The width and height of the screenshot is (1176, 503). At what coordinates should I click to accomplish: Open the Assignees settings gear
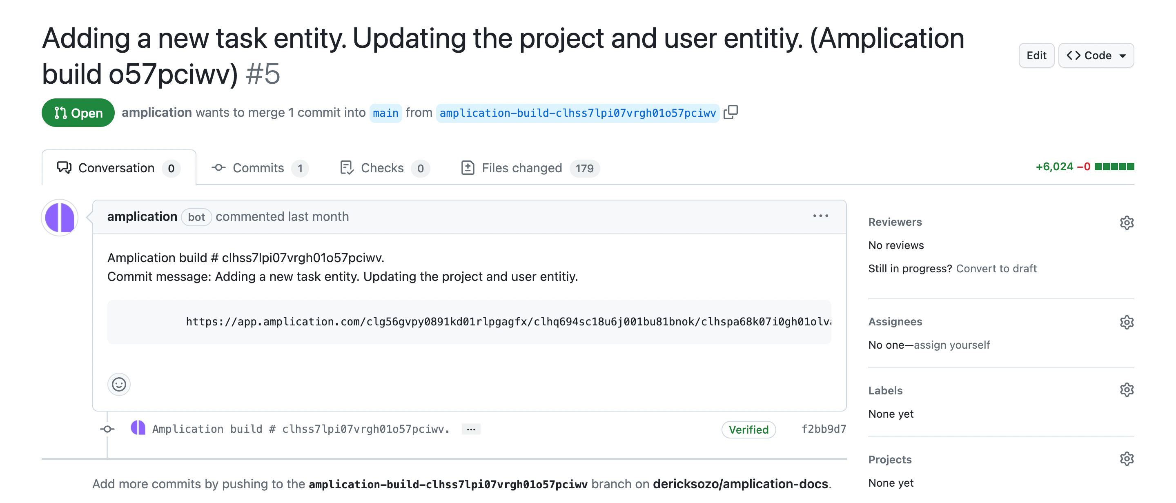click(1126, 322)
